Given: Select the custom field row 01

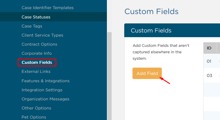Looking at the screenshot, I should pyautogui.click(x=212, y=61).
